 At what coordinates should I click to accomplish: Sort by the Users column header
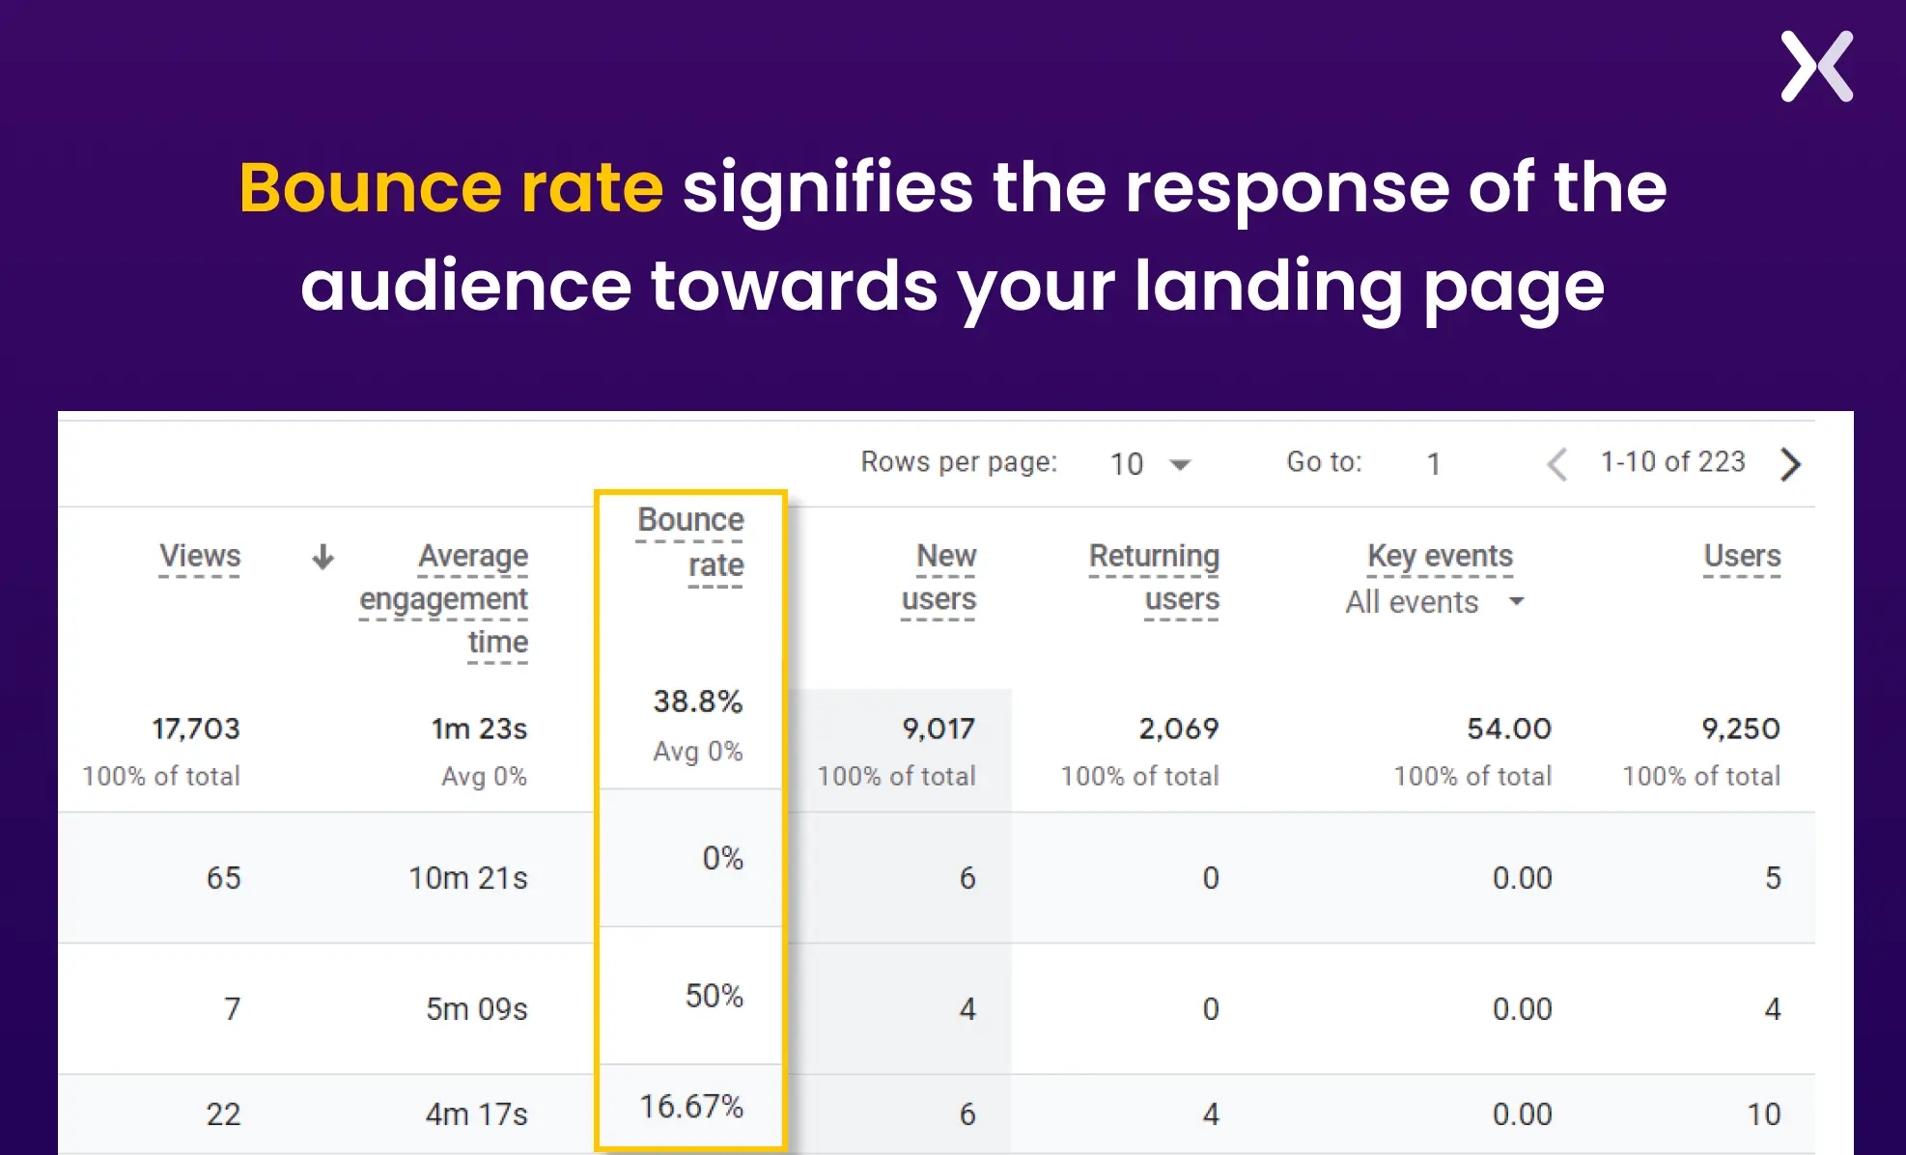click(x=1742, y=557)
